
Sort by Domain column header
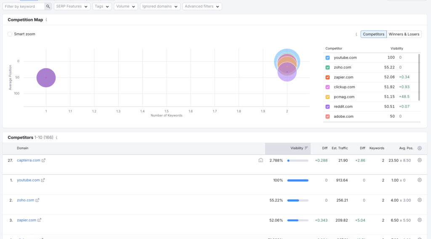(23, 148)
